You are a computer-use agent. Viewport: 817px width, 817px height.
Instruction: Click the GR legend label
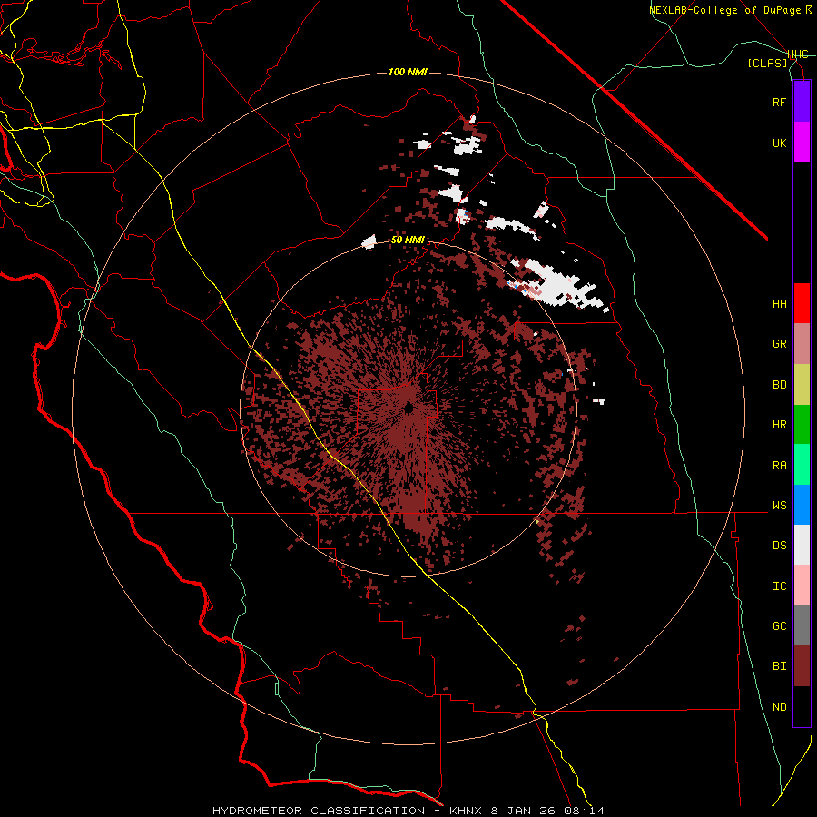pyautogui.click(x=779, y=344)
